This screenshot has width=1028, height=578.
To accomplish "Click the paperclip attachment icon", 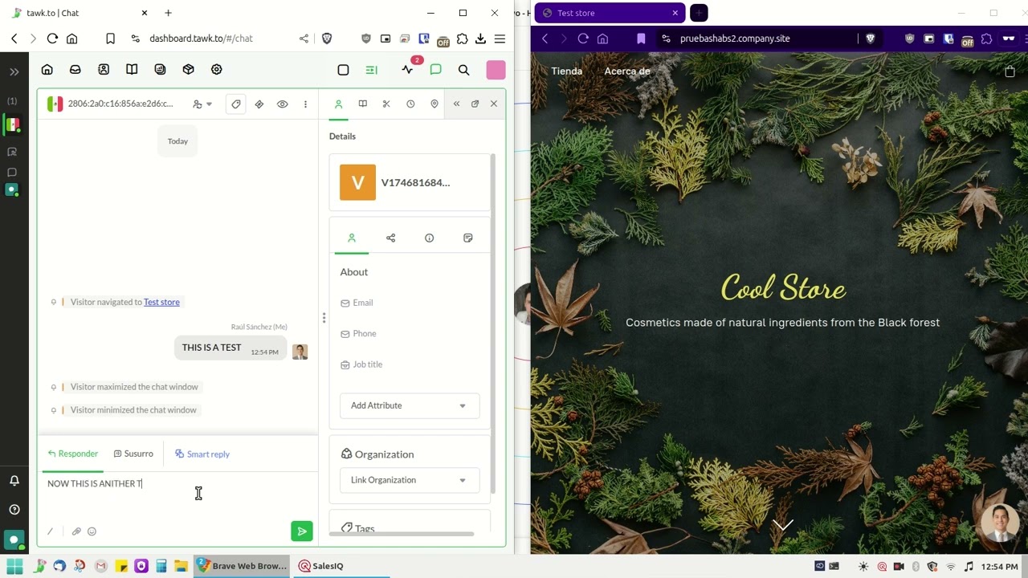I will (76, 531).
